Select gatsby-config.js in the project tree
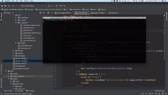The width and height of the screenshot is (168, 95). [20, 61]
